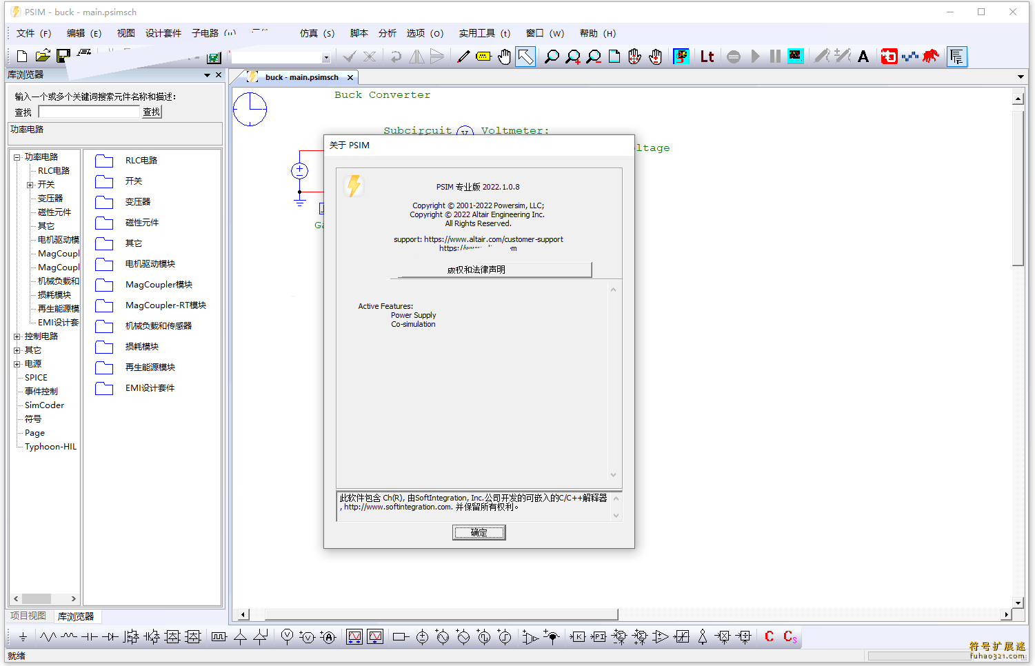This screenshot has width=1035, height=666.
Task: Insert the red 'C' block element
Action: [770, 637]
